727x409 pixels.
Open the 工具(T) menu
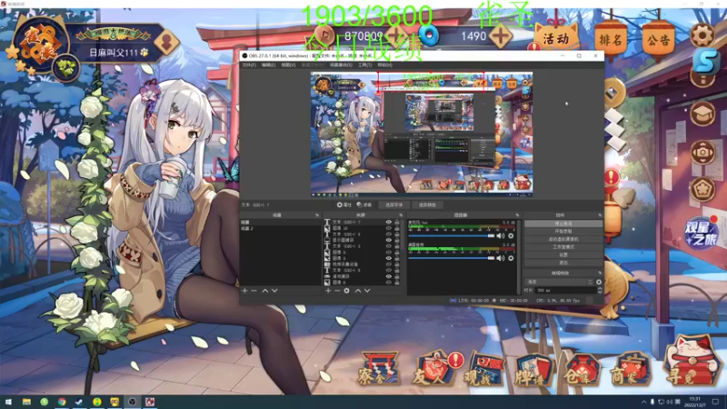click(365, 65)
